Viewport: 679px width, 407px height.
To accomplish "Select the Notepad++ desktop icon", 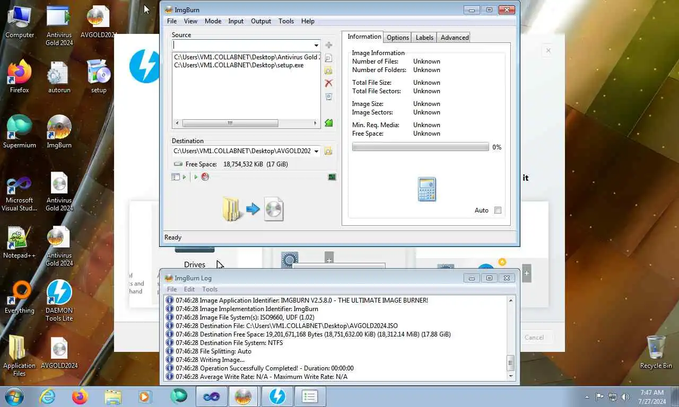I will pos(20,242).
